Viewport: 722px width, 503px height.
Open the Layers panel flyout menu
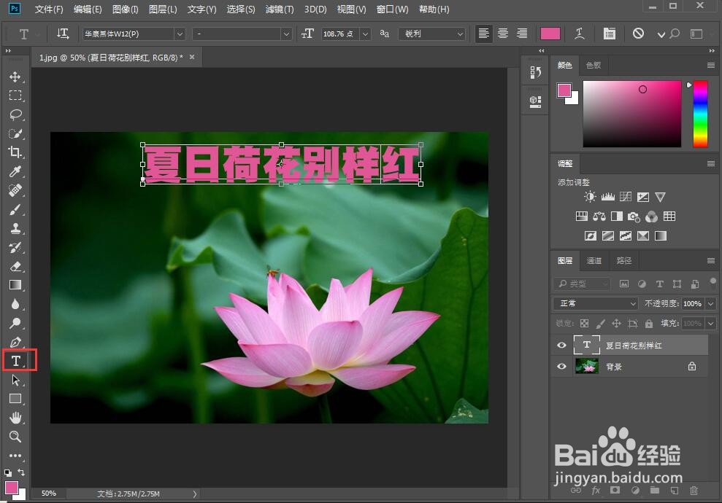coord(710,261)
